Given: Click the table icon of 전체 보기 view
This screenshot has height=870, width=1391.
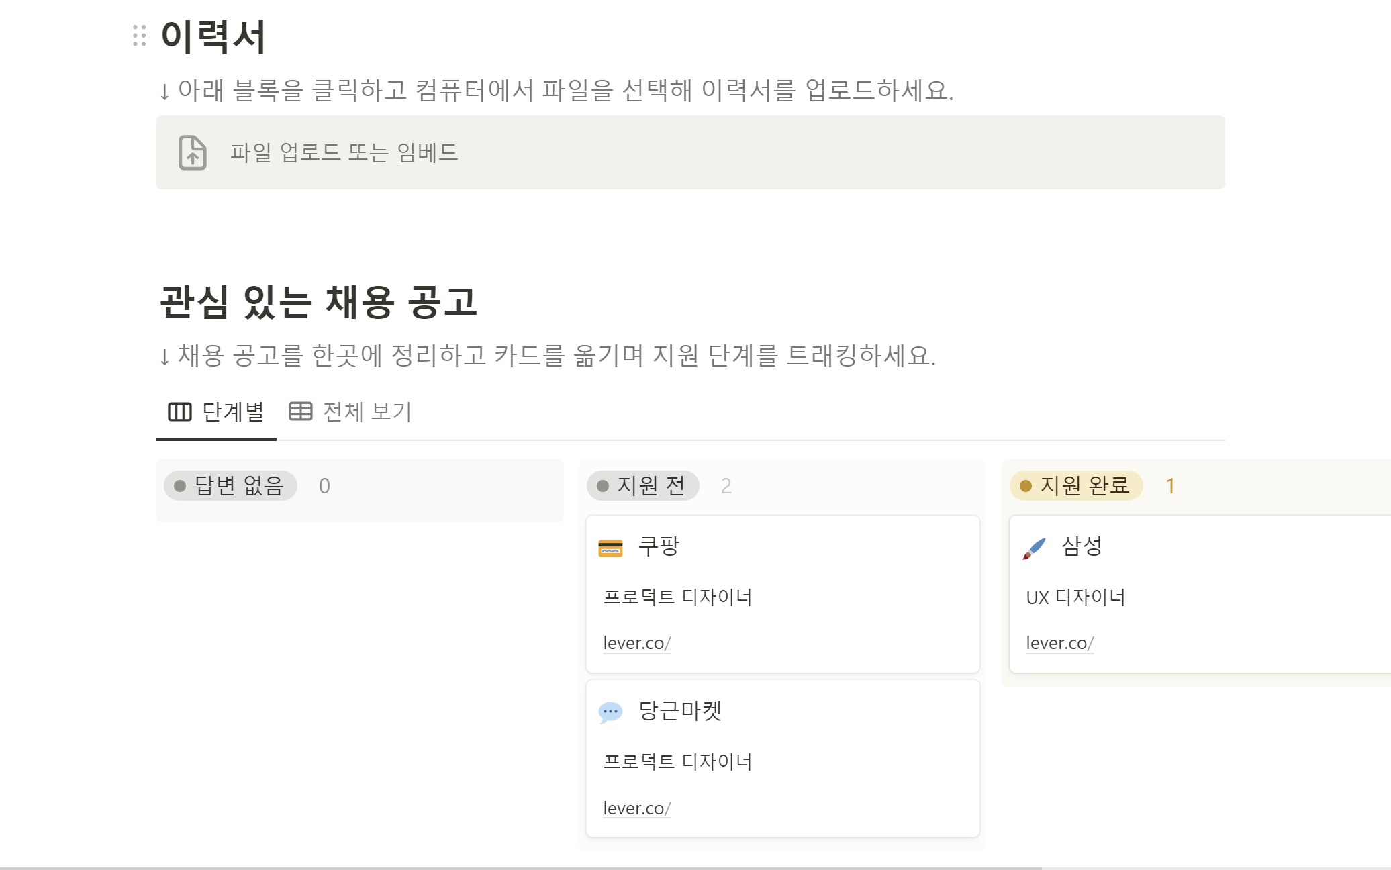Looking at the screenshot, I should tap(301, 412).
